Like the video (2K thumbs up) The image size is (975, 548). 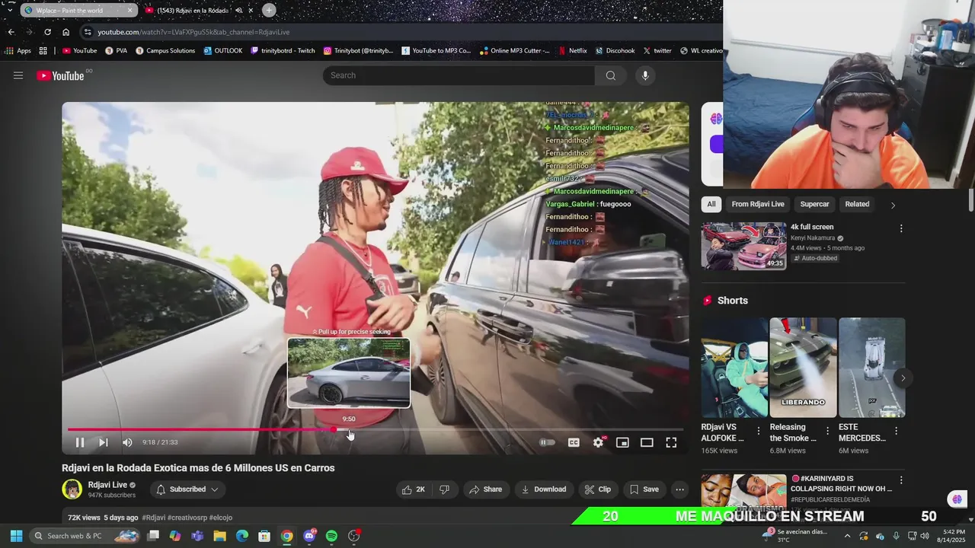pyautogui.click(x=414, y=489)
